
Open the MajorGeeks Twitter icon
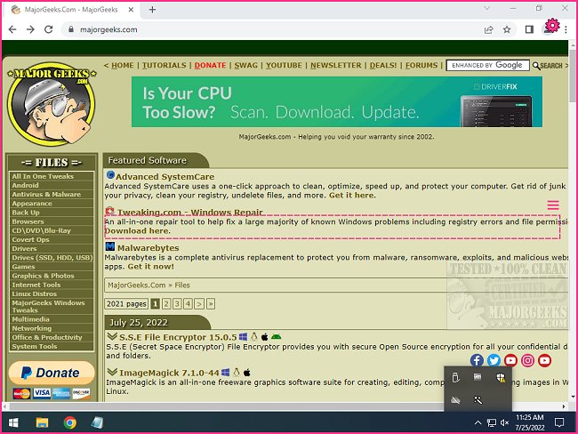point(494,360)
